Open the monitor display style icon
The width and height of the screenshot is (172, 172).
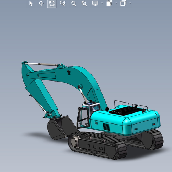95,3
